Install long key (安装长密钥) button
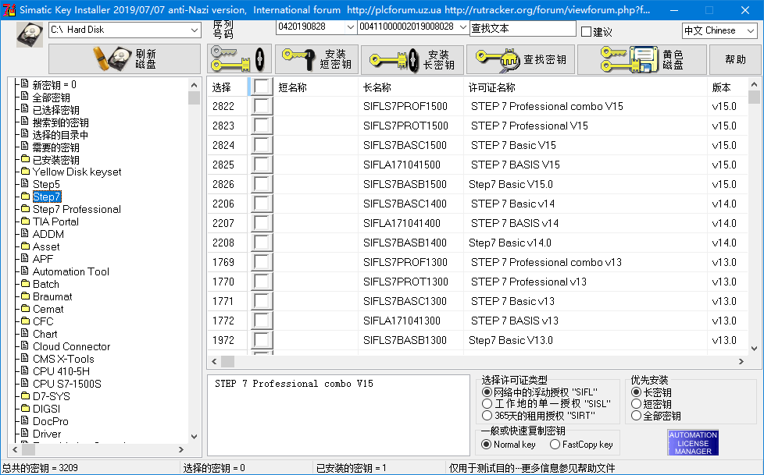Image resolution: width=764 pixels, height=475 pixels. click(412, 59)
